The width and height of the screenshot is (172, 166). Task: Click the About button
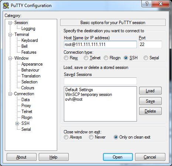[x=21, y=157]
